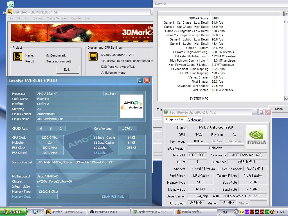Switch to the Validation tab in GPU-Z
Image resolution: width=288 pixels, height=216 pixels.
195,120
